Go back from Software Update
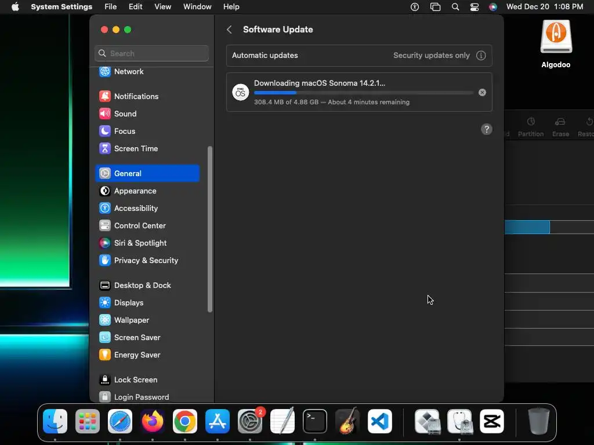This screenshot has height=445, width=594. pyautogui.click(x=229, y=30)
